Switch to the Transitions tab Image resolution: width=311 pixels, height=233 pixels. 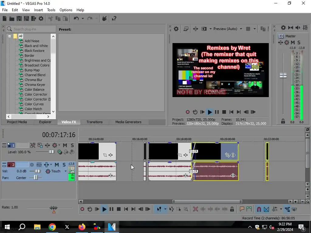click(x=94, y=122)
